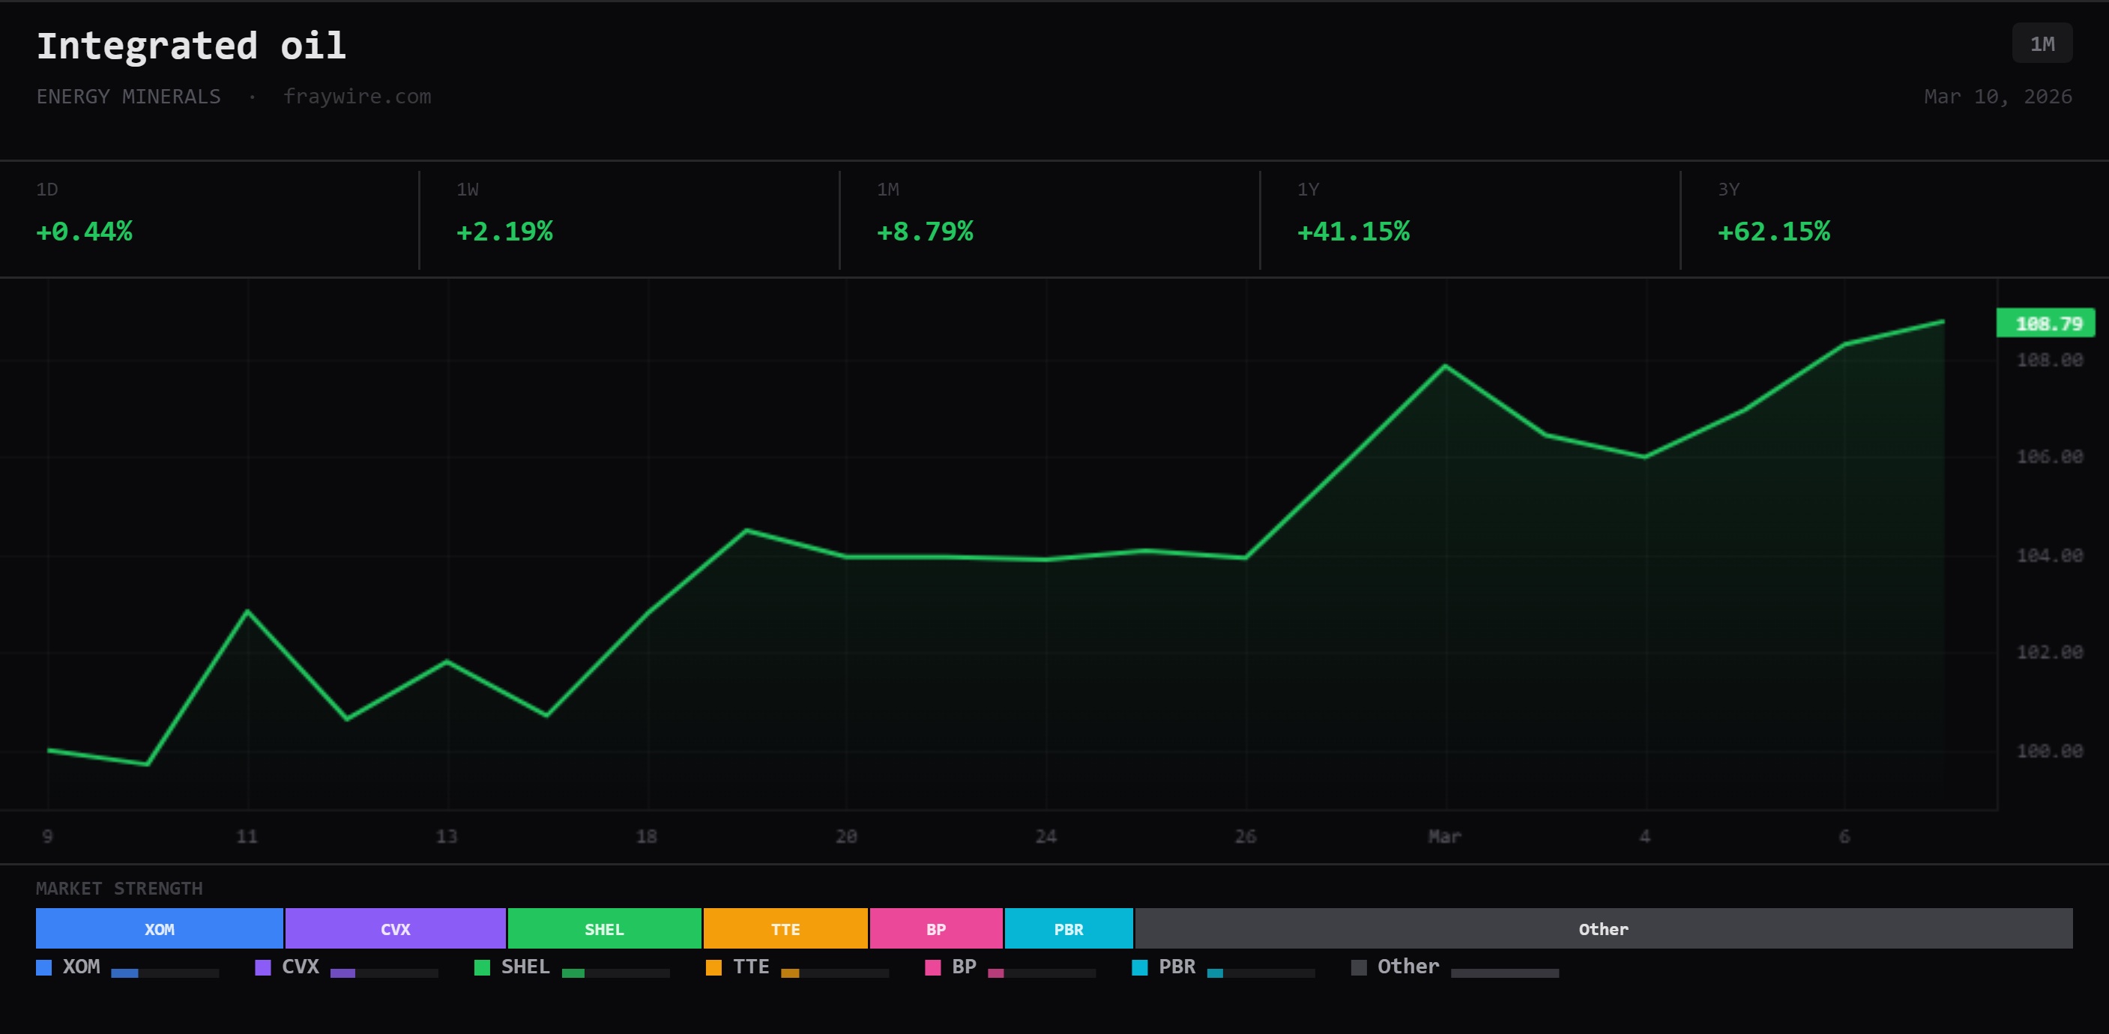Screen dimensions: 2109x1034
Task: Select the TTE orange bar segment
Action: [785, 928]
